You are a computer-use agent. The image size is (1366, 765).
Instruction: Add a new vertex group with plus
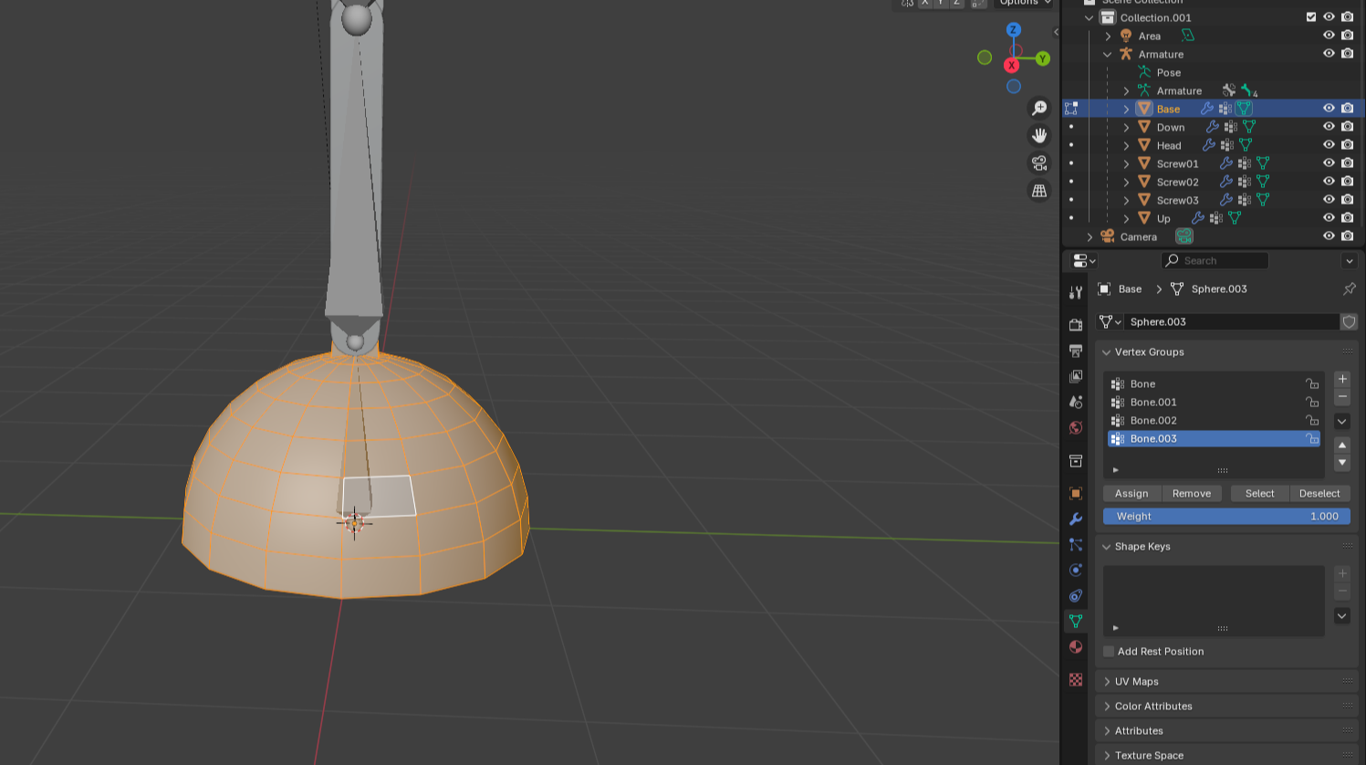(x=1342, y=379)
